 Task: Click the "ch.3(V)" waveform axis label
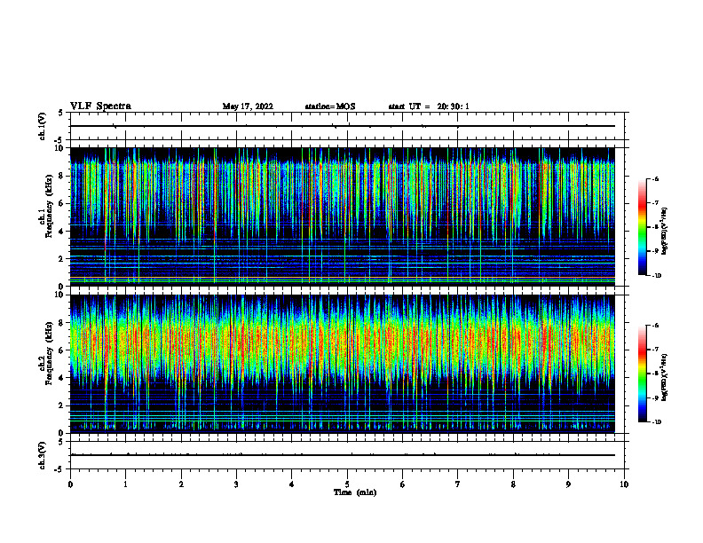tap(42, 455)
